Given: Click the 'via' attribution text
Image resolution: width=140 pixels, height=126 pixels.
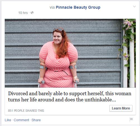Looking at the screenshot, I should click(52, 8).
